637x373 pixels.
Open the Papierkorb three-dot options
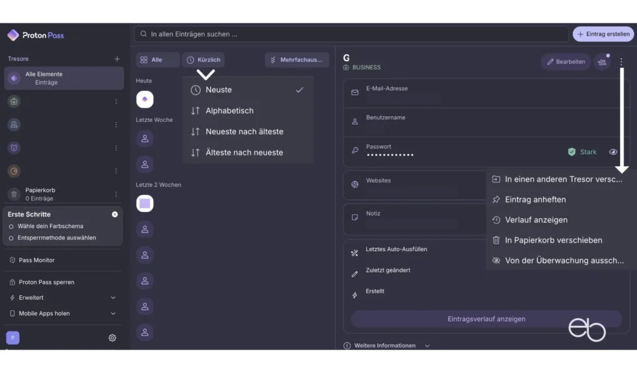pyautogui.click(x=116, y=194)
